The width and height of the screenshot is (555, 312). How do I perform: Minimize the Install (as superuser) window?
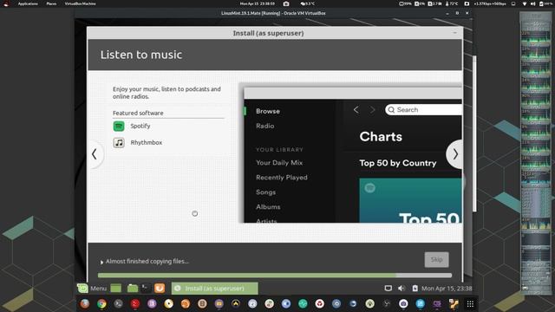(455, 33)
